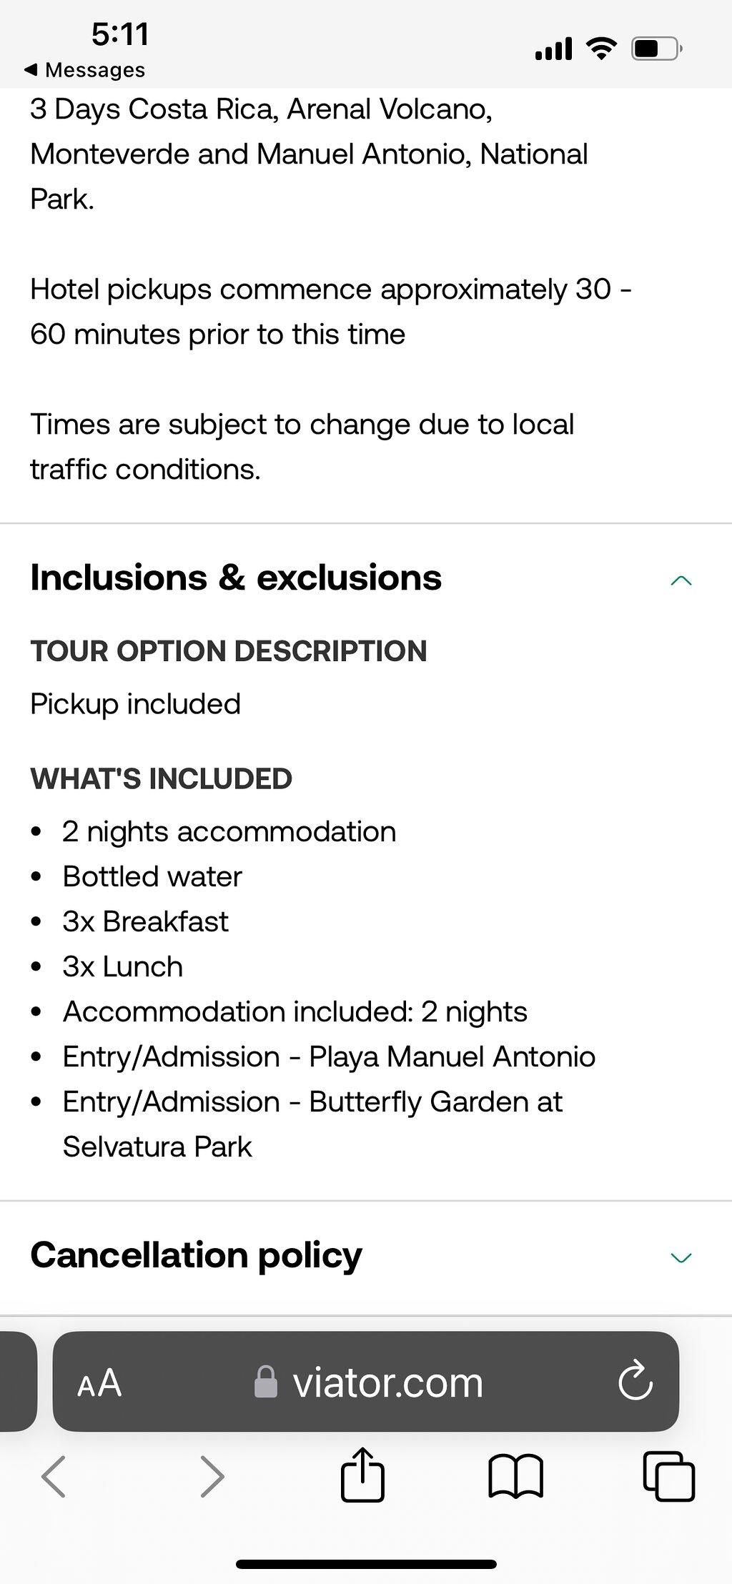Switch to the previous tab on left edge
Image resolution: width=732 pixels, height=1584 pixels.
click(17, 1381)
